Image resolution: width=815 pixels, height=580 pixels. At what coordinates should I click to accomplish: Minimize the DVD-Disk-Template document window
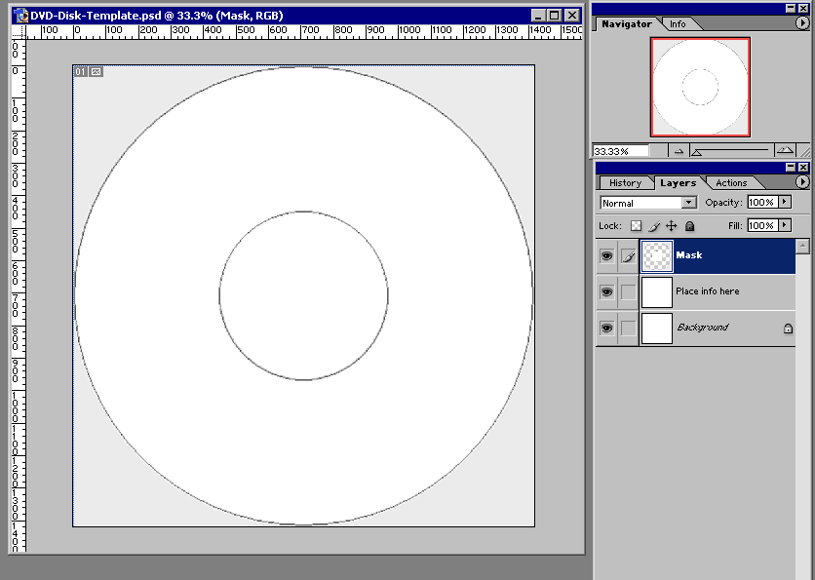(x=539, y=16)
